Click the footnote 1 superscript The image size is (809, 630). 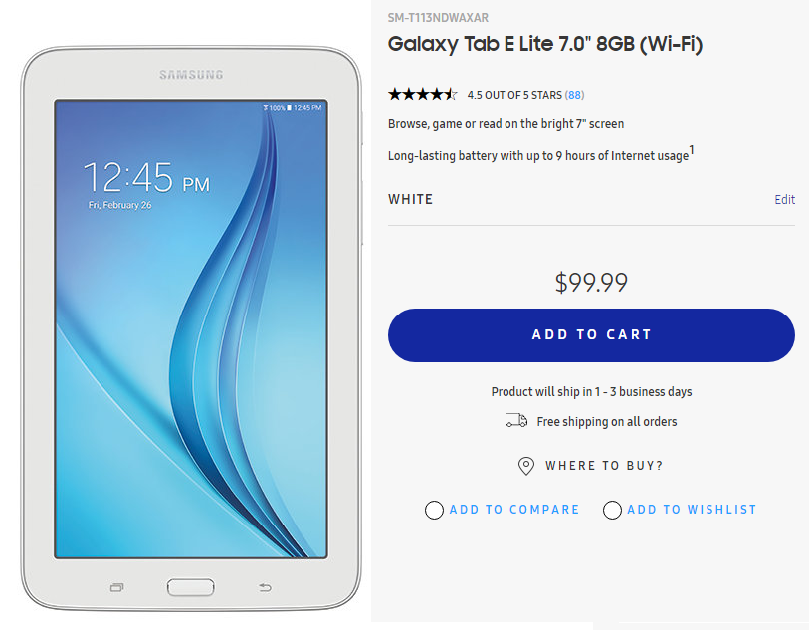click(692, 150)
